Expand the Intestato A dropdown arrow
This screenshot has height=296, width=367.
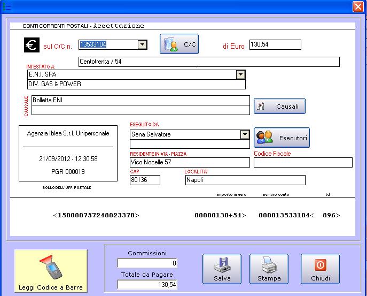pos(240,75)
